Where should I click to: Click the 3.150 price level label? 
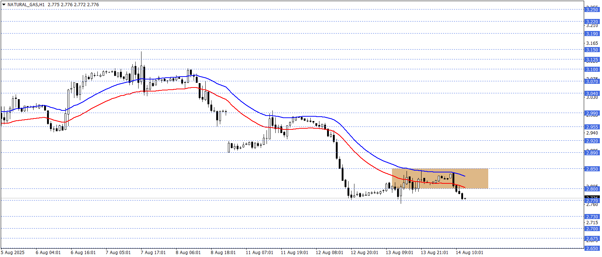pos(592,50)
